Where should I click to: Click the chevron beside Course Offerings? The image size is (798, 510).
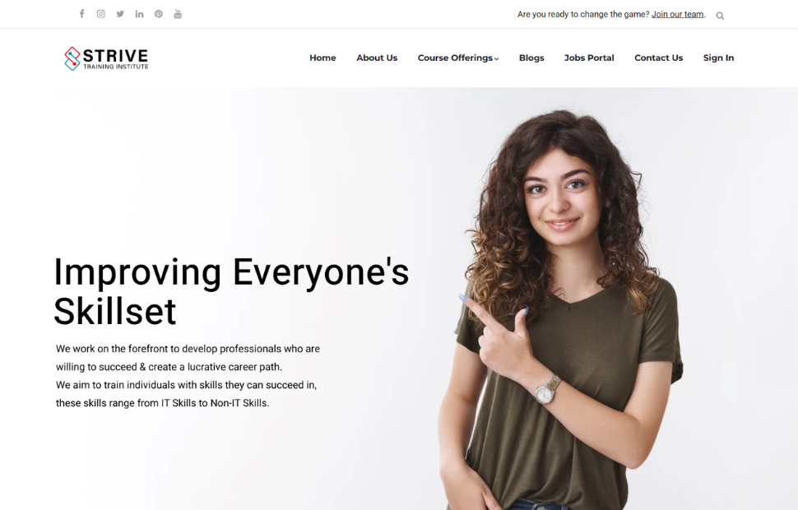click(x=496, y=59)
